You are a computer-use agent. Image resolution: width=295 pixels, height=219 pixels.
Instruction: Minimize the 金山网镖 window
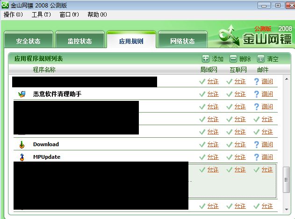(x=264, y=6)
